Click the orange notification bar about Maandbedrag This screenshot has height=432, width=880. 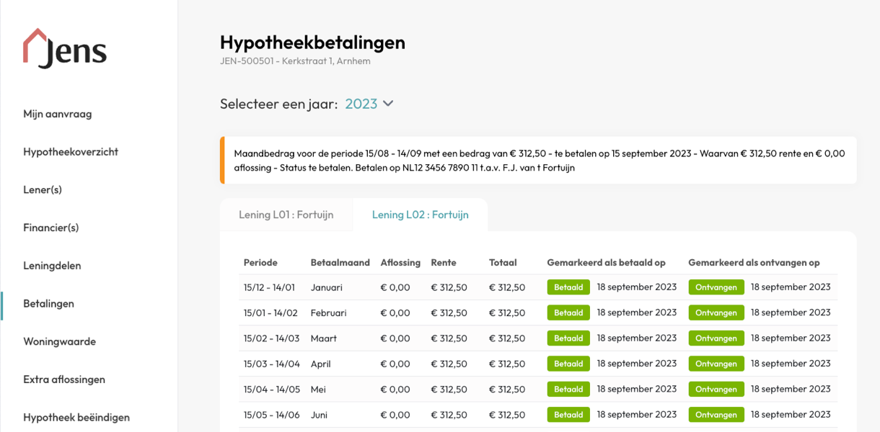coord(538,160)
